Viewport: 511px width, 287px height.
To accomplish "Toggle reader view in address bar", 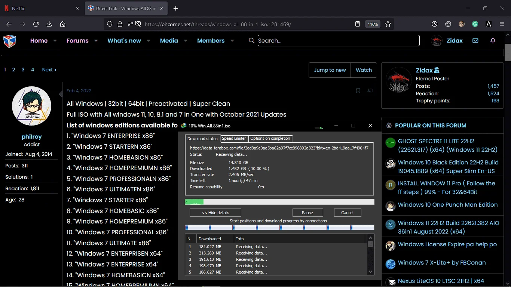I will click(358, 24).
